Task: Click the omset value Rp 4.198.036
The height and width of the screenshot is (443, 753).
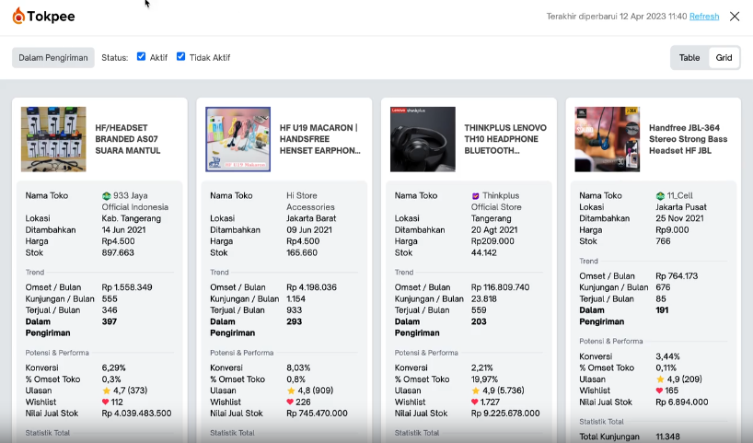Action: (x=311, y=287)
